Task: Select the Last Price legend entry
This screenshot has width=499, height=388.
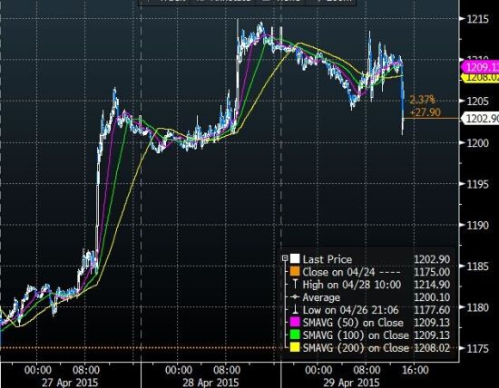Action: coord(328,259)
